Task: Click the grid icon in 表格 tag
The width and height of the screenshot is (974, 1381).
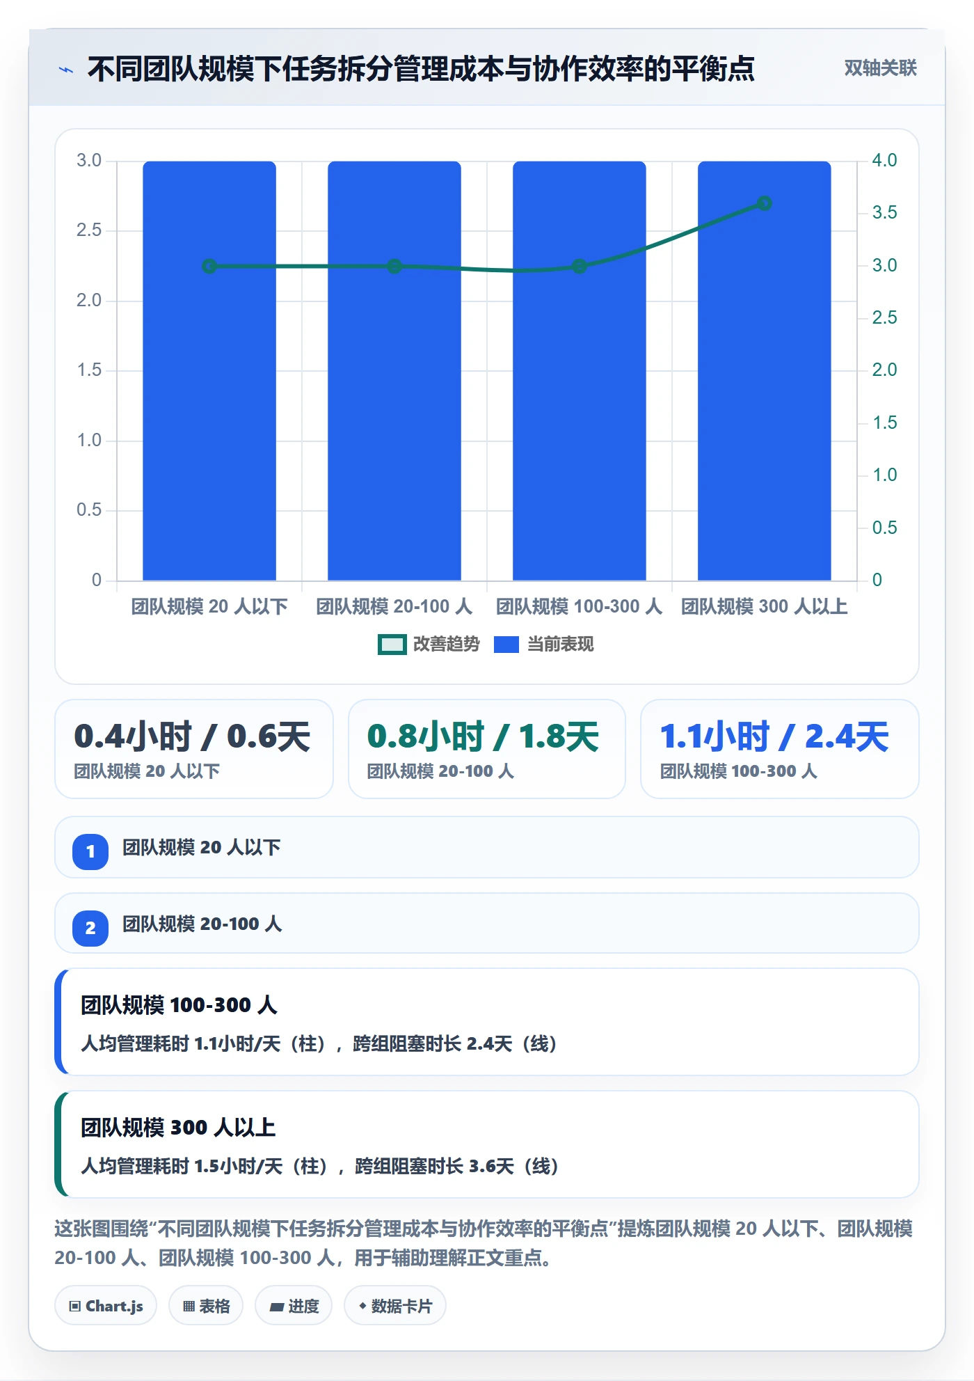Action: pyautogui.click(x=189, y=1307)
